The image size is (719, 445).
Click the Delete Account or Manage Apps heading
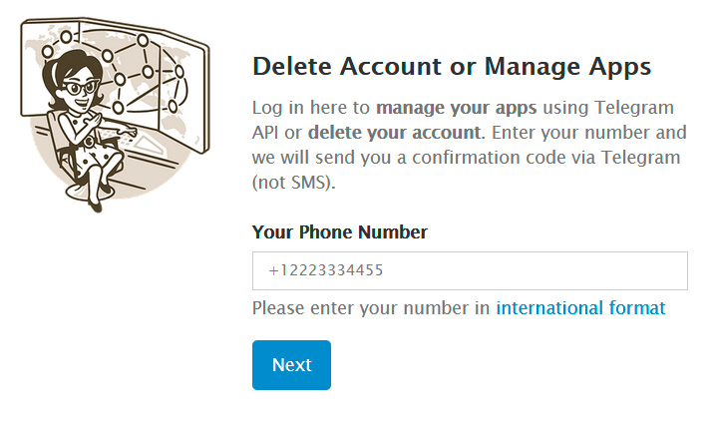452,67
